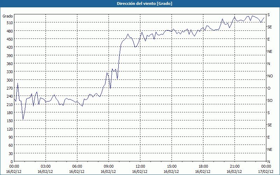Click the 270 degree axis label
Viewport: 280px width, 175px height.
[x=10, y=88]
